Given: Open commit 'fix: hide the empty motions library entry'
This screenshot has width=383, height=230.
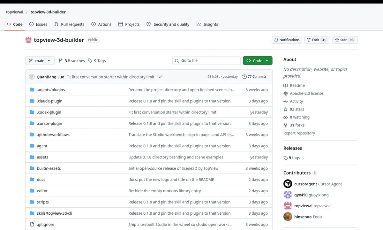Looking at the screenshot, I should (165, 191).
